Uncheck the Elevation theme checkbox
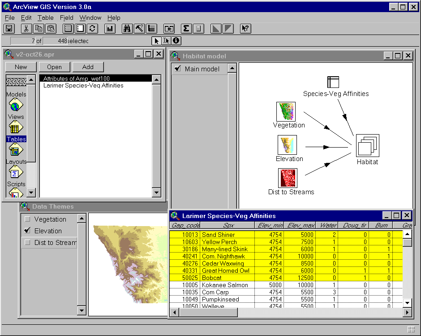421x336 pixels. tap(27, 231)
